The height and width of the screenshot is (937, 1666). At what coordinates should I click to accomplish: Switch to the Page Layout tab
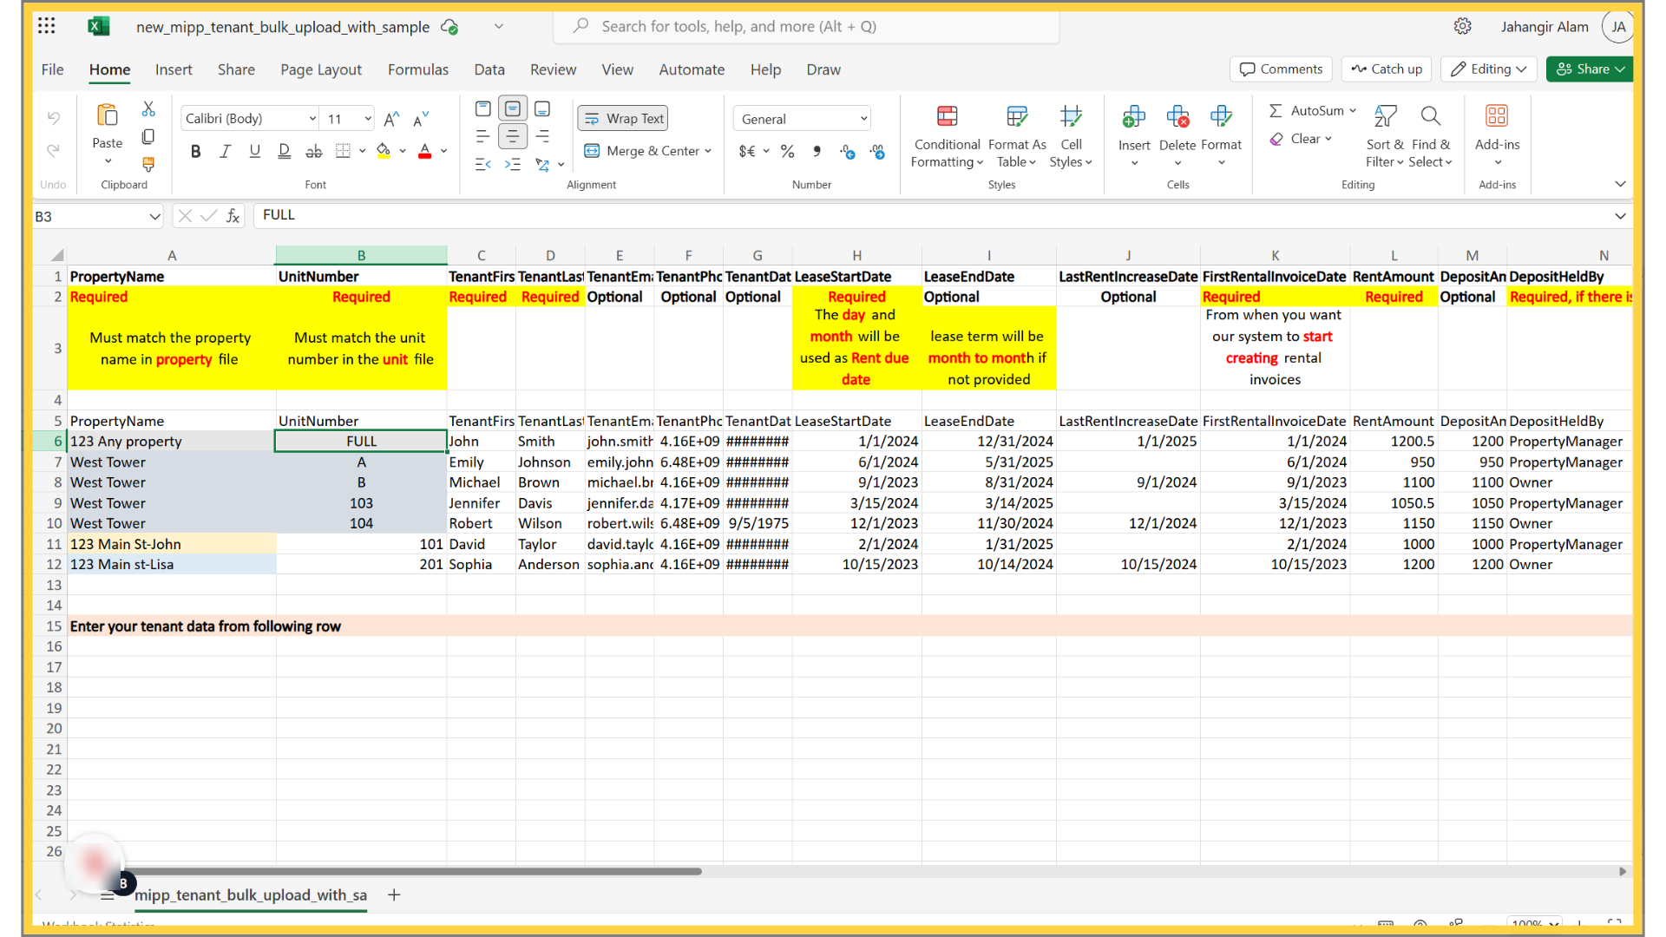tap(321, 69)
